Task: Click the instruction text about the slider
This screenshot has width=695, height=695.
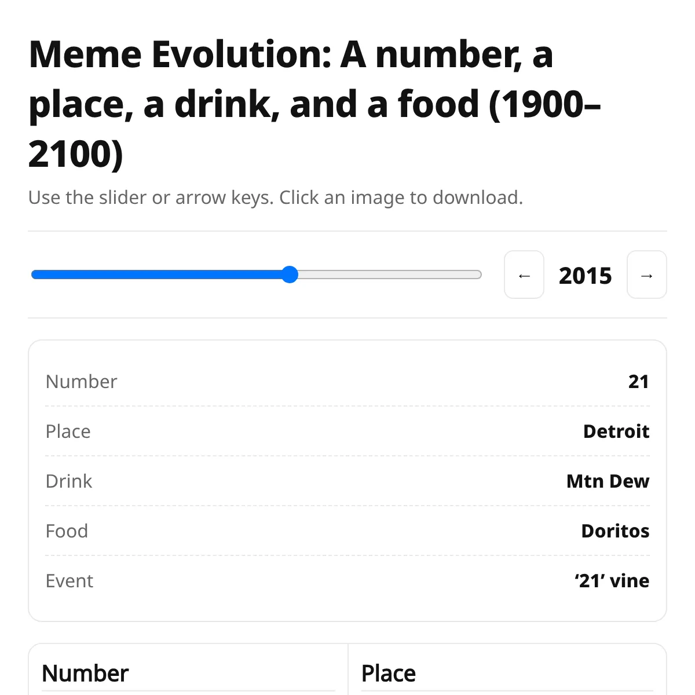Action: (x=276, y=197)
